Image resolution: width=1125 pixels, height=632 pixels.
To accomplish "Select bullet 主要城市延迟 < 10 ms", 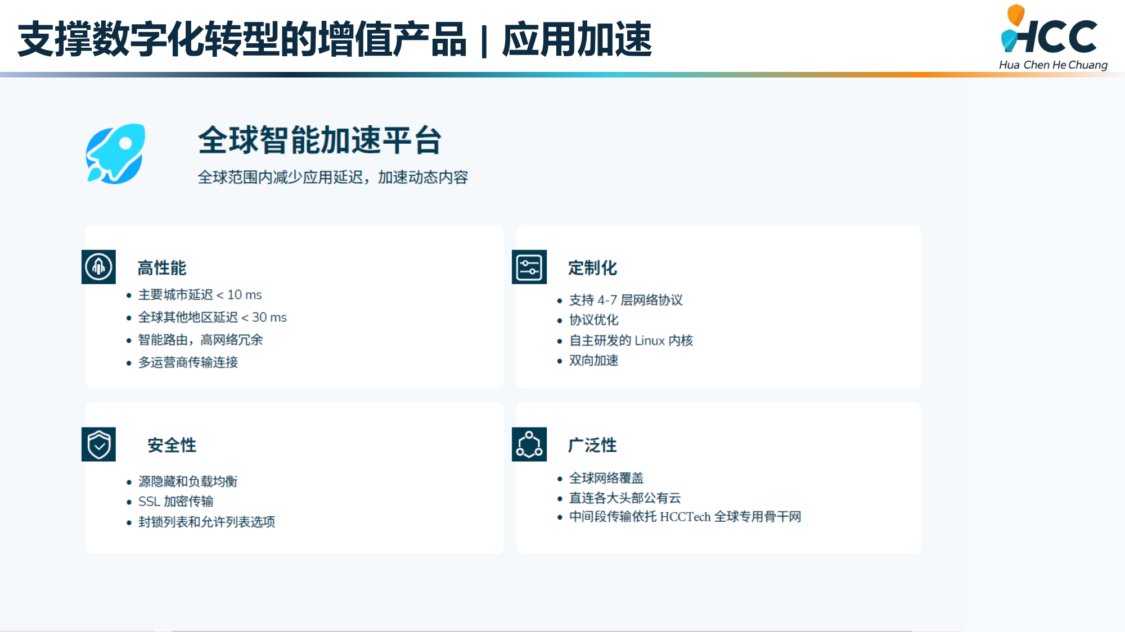I will [x=200, y=295].
